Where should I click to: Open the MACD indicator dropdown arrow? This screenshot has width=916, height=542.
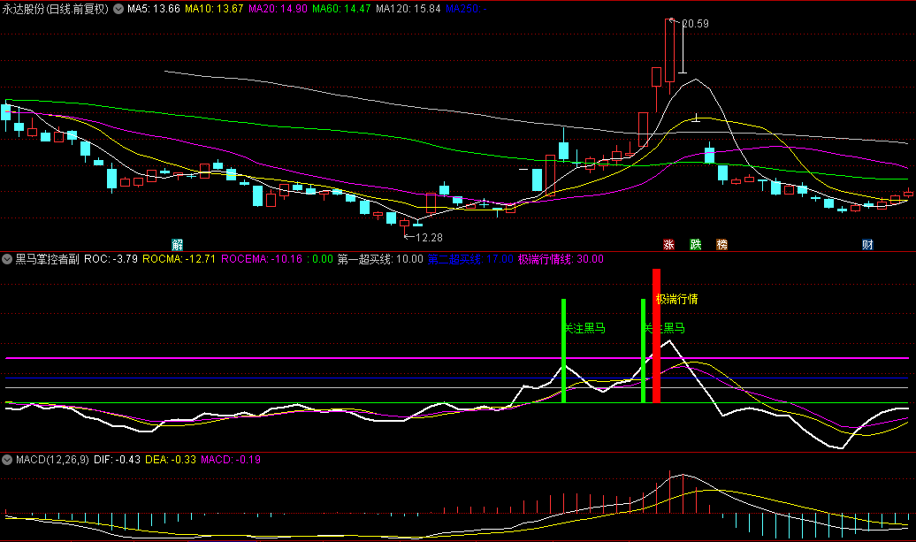pos(8,460)
